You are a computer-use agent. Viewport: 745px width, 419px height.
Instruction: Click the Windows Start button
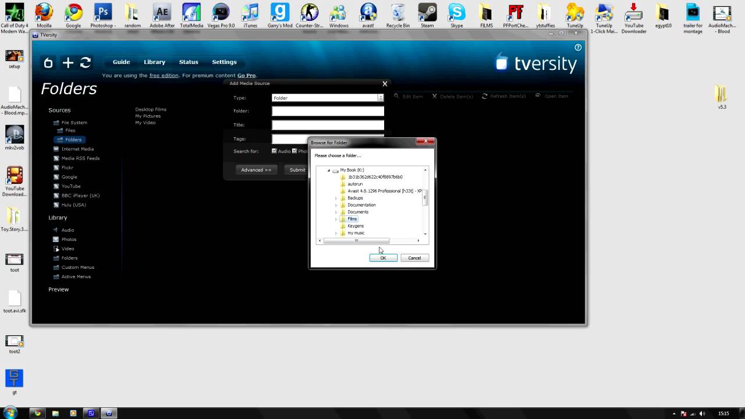tap(10, 413)
